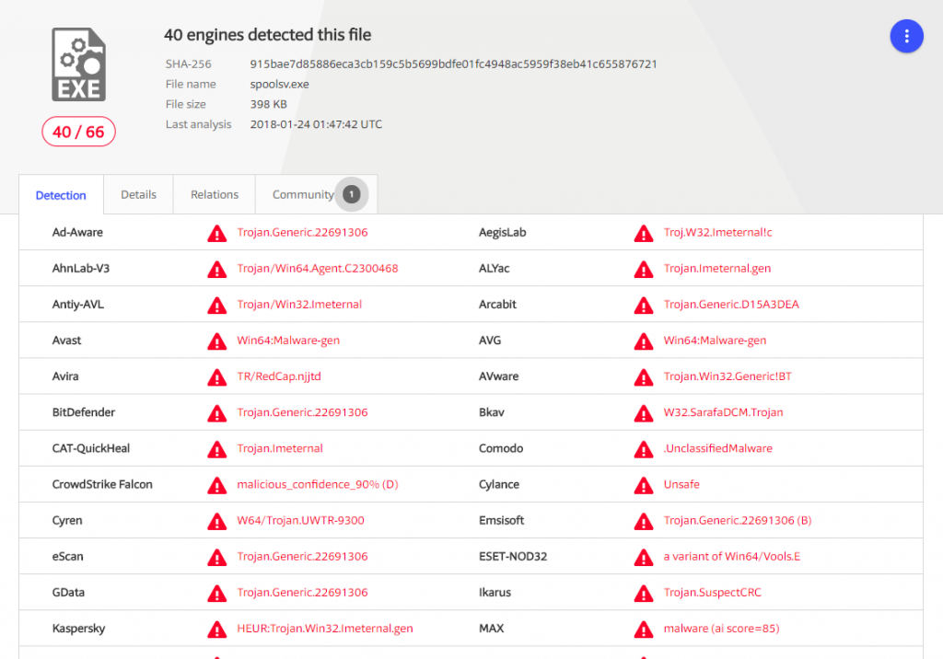This screenshot has height=659, width=943.
Task: Switch to the Community tab
Action: click(302, 194)
